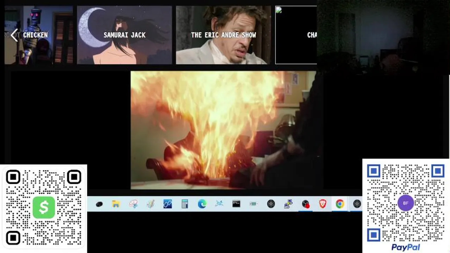Open the dark atom icon after Chrome
The height and width of the screenshot is (253, 450).
point(357,204)
